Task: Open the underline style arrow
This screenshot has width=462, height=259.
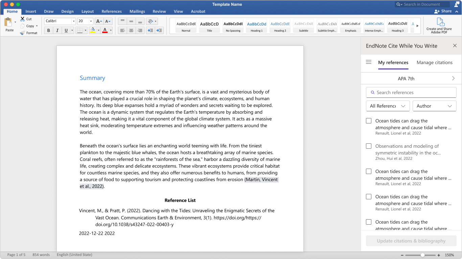Action: 72,30
